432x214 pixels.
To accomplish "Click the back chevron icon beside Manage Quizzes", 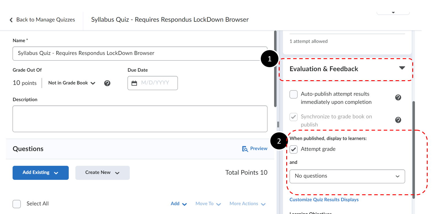I will coord(11,20).
